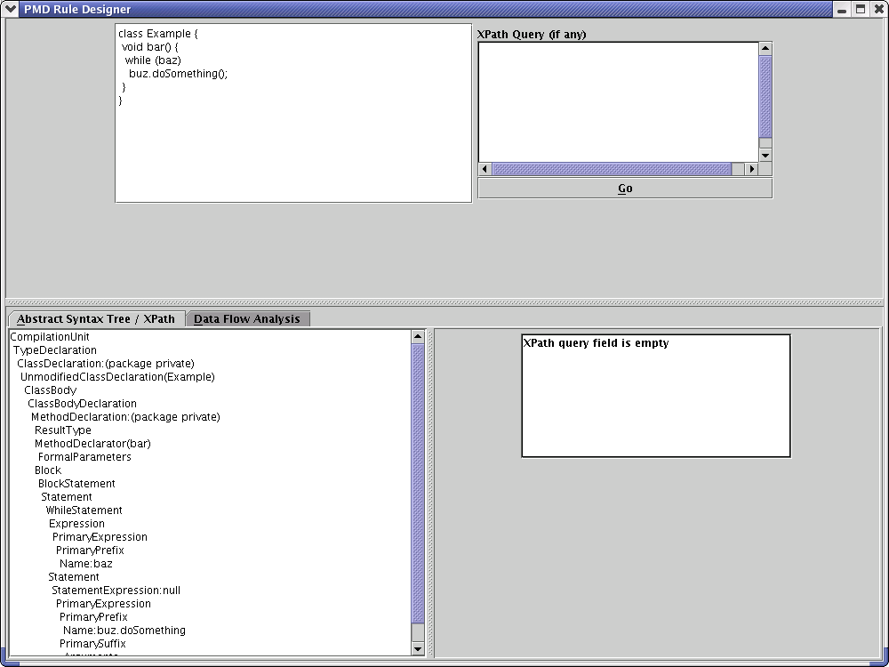The image size is (889, 667).
Task: Click the 'while (baz)' code line
Action: pyautogui.click(x=153, y=60)
